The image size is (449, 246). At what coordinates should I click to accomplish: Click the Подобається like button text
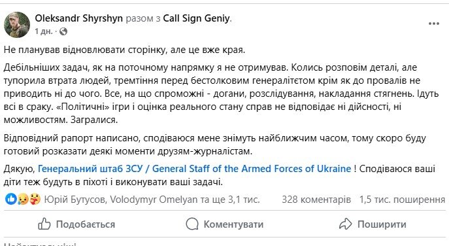[86, 224]
